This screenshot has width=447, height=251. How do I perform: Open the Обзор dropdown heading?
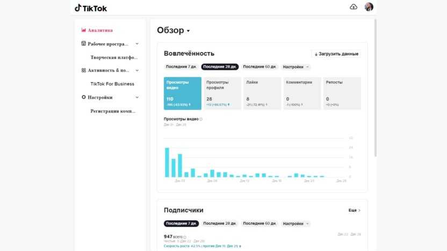(x=174, y=31)
